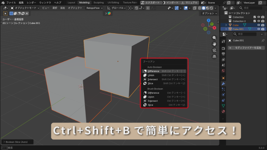Viewport: 267px width, 150px height.
Task: Pin the Cube.001 properties panel
Action: coord(263,41)
